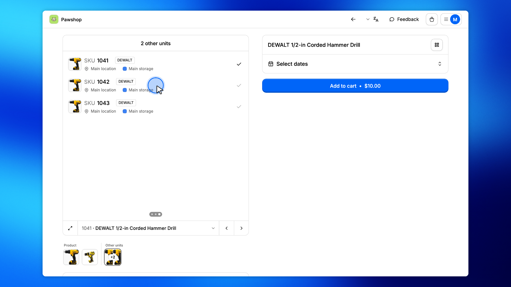Click the DEWALT tag on SKU 1042
This screenshot has height=287, width=511.
point(126,82)
